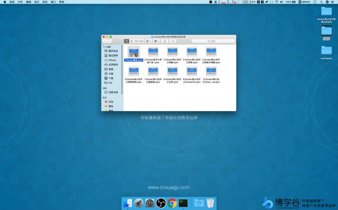
Task: Open the workspace folder on desktop
Action: tap(326, 53)
